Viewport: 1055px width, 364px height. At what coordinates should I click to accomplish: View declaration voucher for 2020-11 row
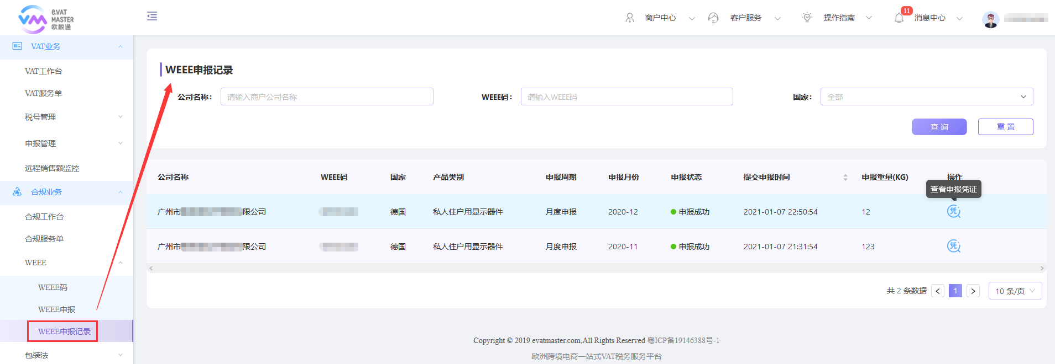click(x=954, y=247)
